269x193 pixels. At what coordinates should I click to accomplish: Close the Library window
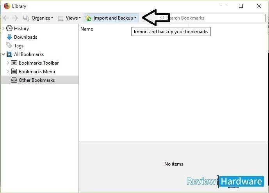(259, 6)
